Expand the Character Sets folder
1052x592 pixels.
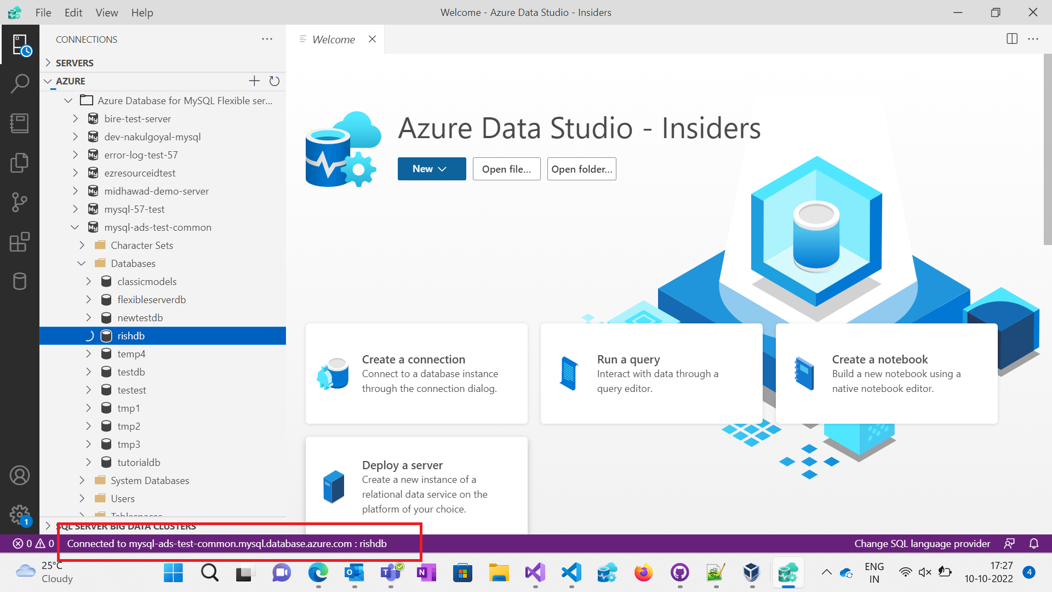82,245
